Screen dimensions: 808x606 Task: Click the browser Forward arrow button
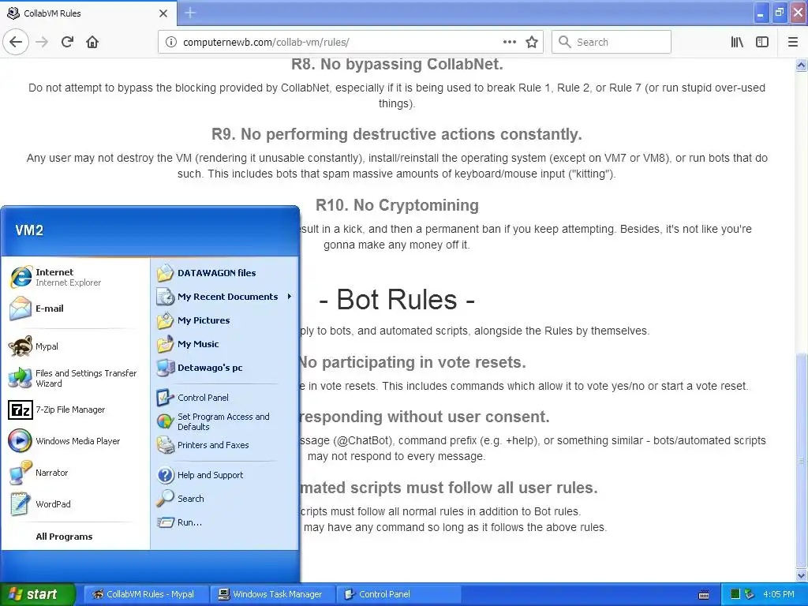coord(42,42)
